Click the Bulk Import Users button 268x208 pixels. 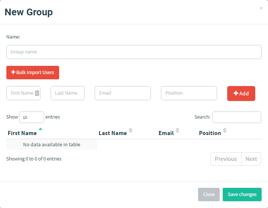pyautogui.click(x=33, y=73)
